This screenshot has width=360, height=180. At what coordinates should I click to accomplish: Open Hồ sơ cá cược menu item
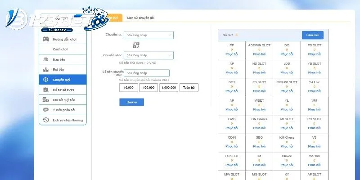pyautogui.click(x=63, y=90)
